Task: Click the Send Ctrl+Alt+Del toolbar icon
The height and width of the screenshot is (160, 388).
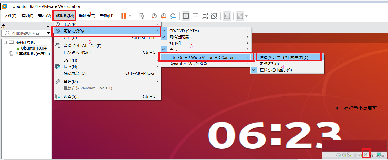Action: coord(141,16)
